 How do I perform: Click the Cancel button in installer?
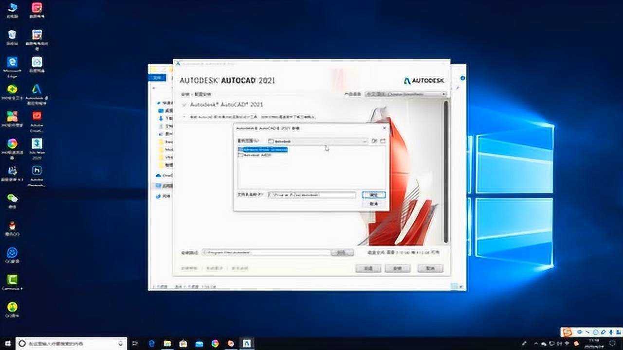coord(430,268)
